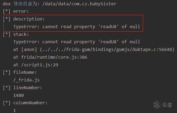Viewport: 177px width, 113px height.
Task: Click the [*] marker beside columnNumber
Action: (7, 103)
